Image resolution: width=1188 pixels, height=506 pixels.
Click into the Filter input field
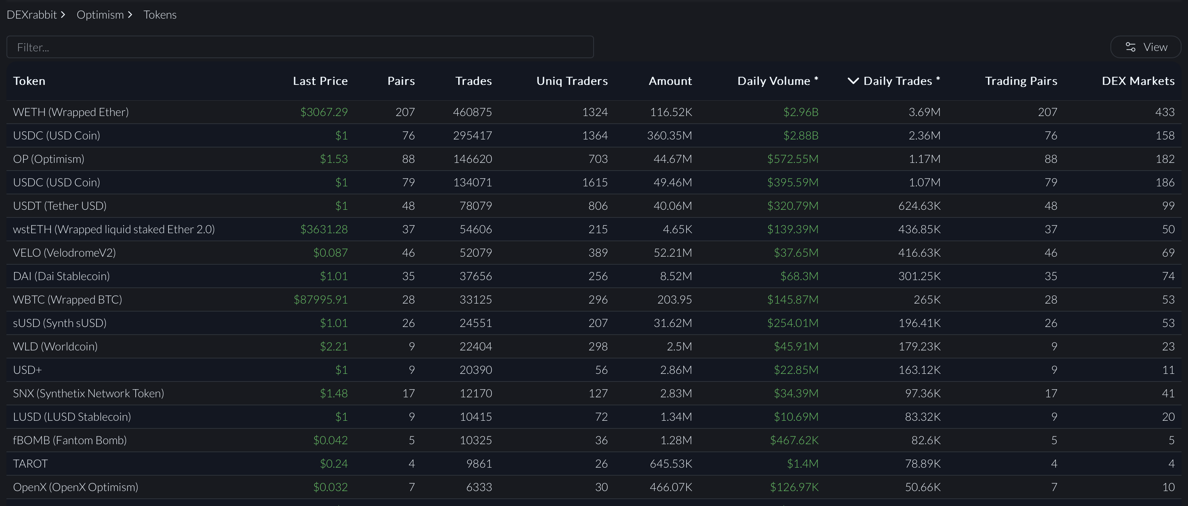(300, 47)
